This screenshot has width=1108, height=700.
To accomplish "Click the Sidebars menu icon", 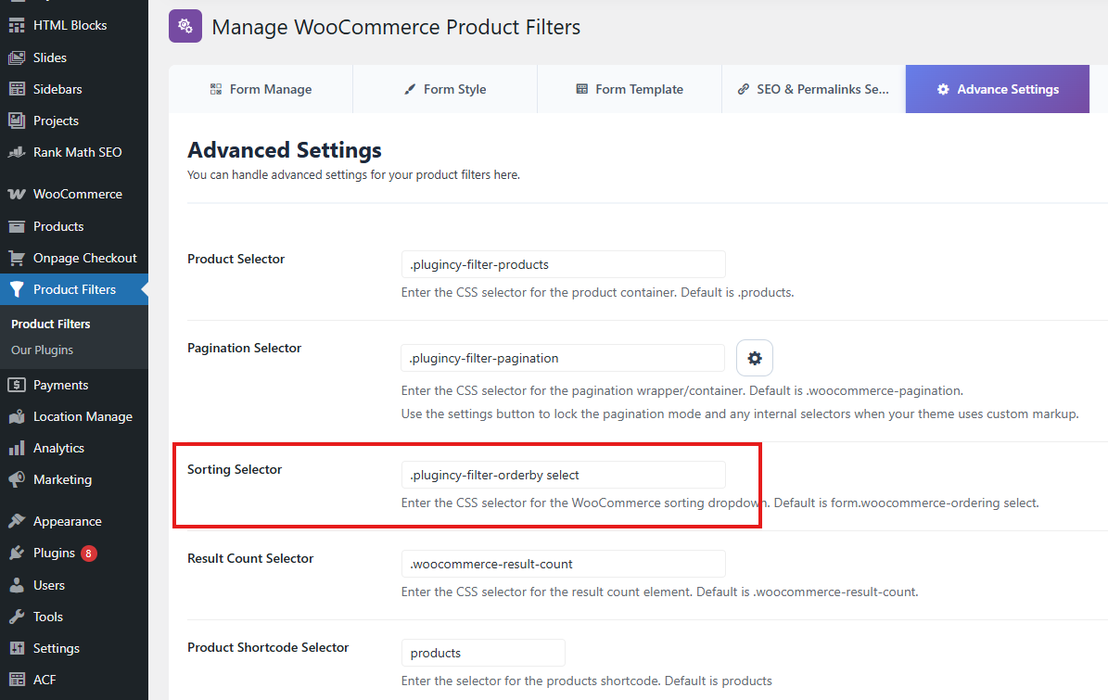I will (x=17, y=89).
